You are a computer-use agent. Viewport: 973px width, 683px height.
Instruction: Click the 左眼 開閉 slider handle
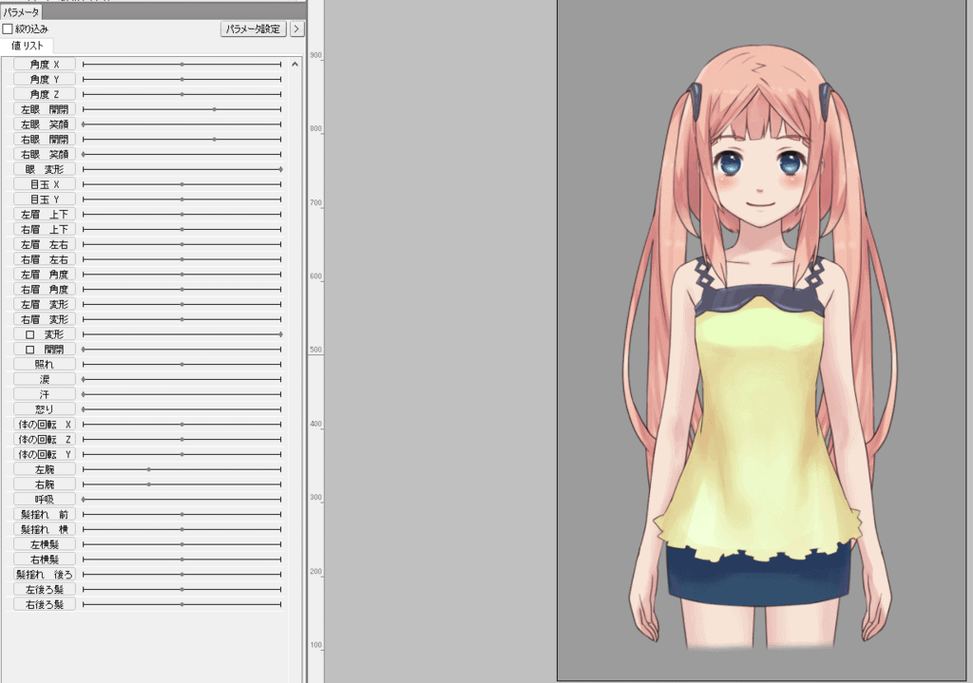pos(215,109)
